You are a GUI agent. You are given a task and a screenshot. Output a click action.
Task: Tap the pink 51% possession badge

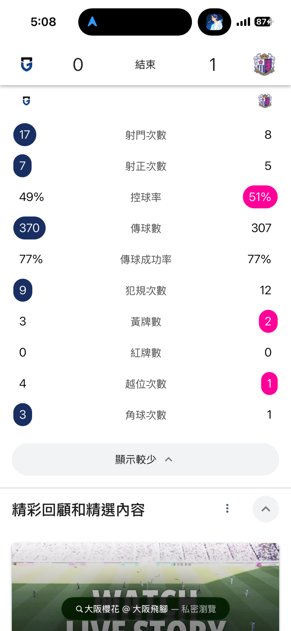pyautogui.click(x=260, y=197)
